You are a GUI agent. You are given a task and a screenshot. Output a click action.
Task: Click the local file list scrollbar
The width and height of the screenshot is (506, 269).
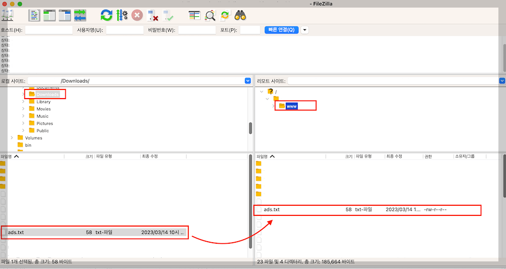(x=250, y=202)
